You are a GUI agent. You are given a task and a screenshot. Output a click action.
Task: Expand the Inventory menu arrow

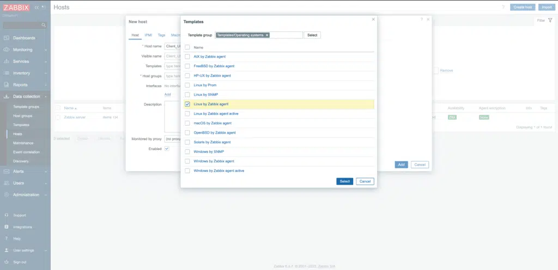tap(46, 73)
